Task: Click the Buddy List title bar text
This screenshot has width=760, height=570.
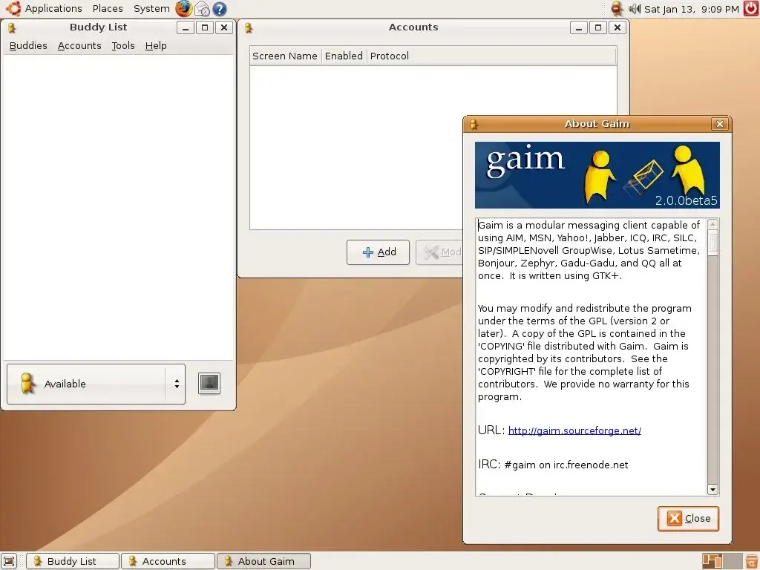Action: pyautogui.click(x=99, y=27)
